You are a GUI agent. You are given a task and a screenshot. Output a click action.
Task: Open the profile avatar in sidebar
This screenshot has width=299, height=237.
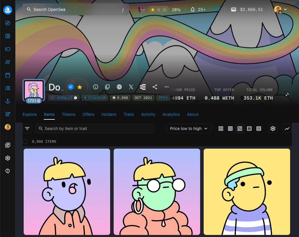pos(8,127)
